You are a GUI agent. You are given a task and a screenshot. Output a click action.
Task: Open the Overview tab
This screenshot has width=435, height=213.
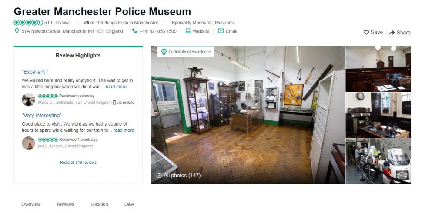(31, 204)
